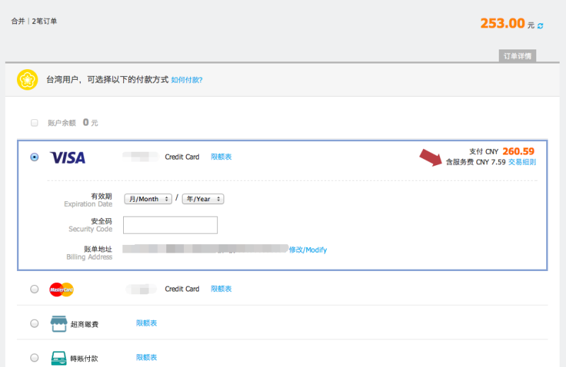Select the VISA credit card radio button

click(x=34, y=157)
